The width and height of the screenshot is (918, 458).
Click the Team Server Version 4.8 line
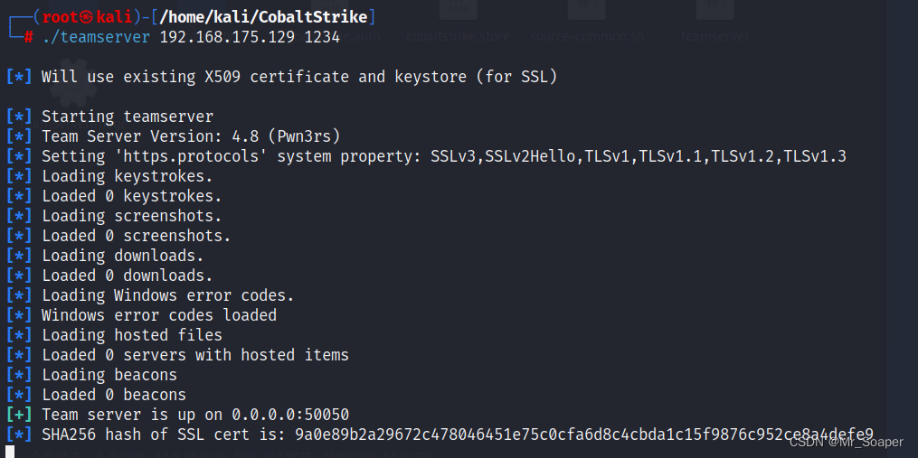[x=191, y=136]
